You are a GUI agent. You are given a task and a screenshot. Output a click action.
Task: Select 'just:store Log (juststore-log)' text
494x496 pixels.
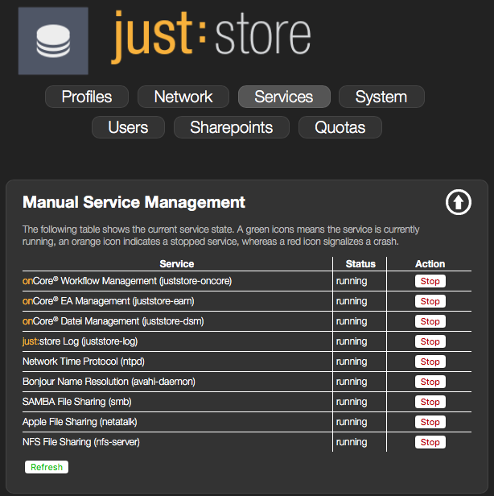[x=80, y=341]
